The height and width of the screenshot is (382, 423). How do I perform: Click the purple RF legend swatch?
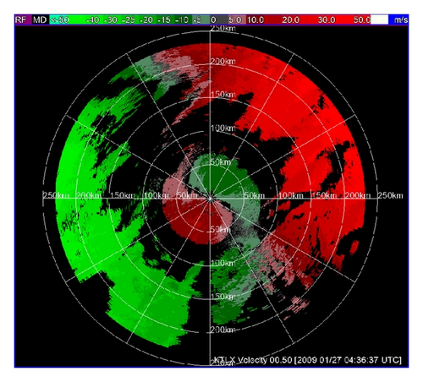[x=23, y=20]
